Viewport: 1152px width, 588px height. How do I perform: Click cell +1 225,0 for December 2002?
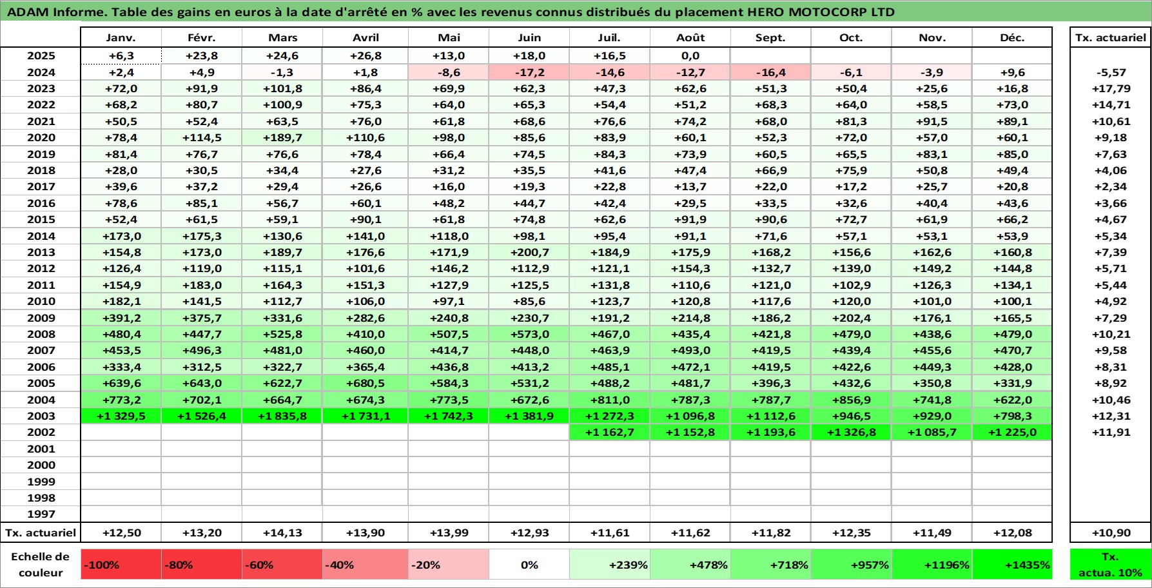point(1012,432)
